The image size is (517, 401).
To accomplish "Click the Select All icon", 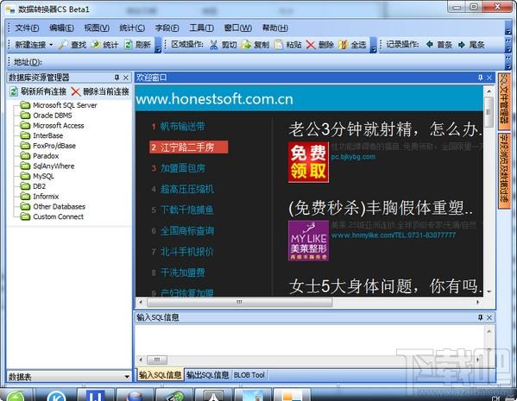I will tap(343, 45).
